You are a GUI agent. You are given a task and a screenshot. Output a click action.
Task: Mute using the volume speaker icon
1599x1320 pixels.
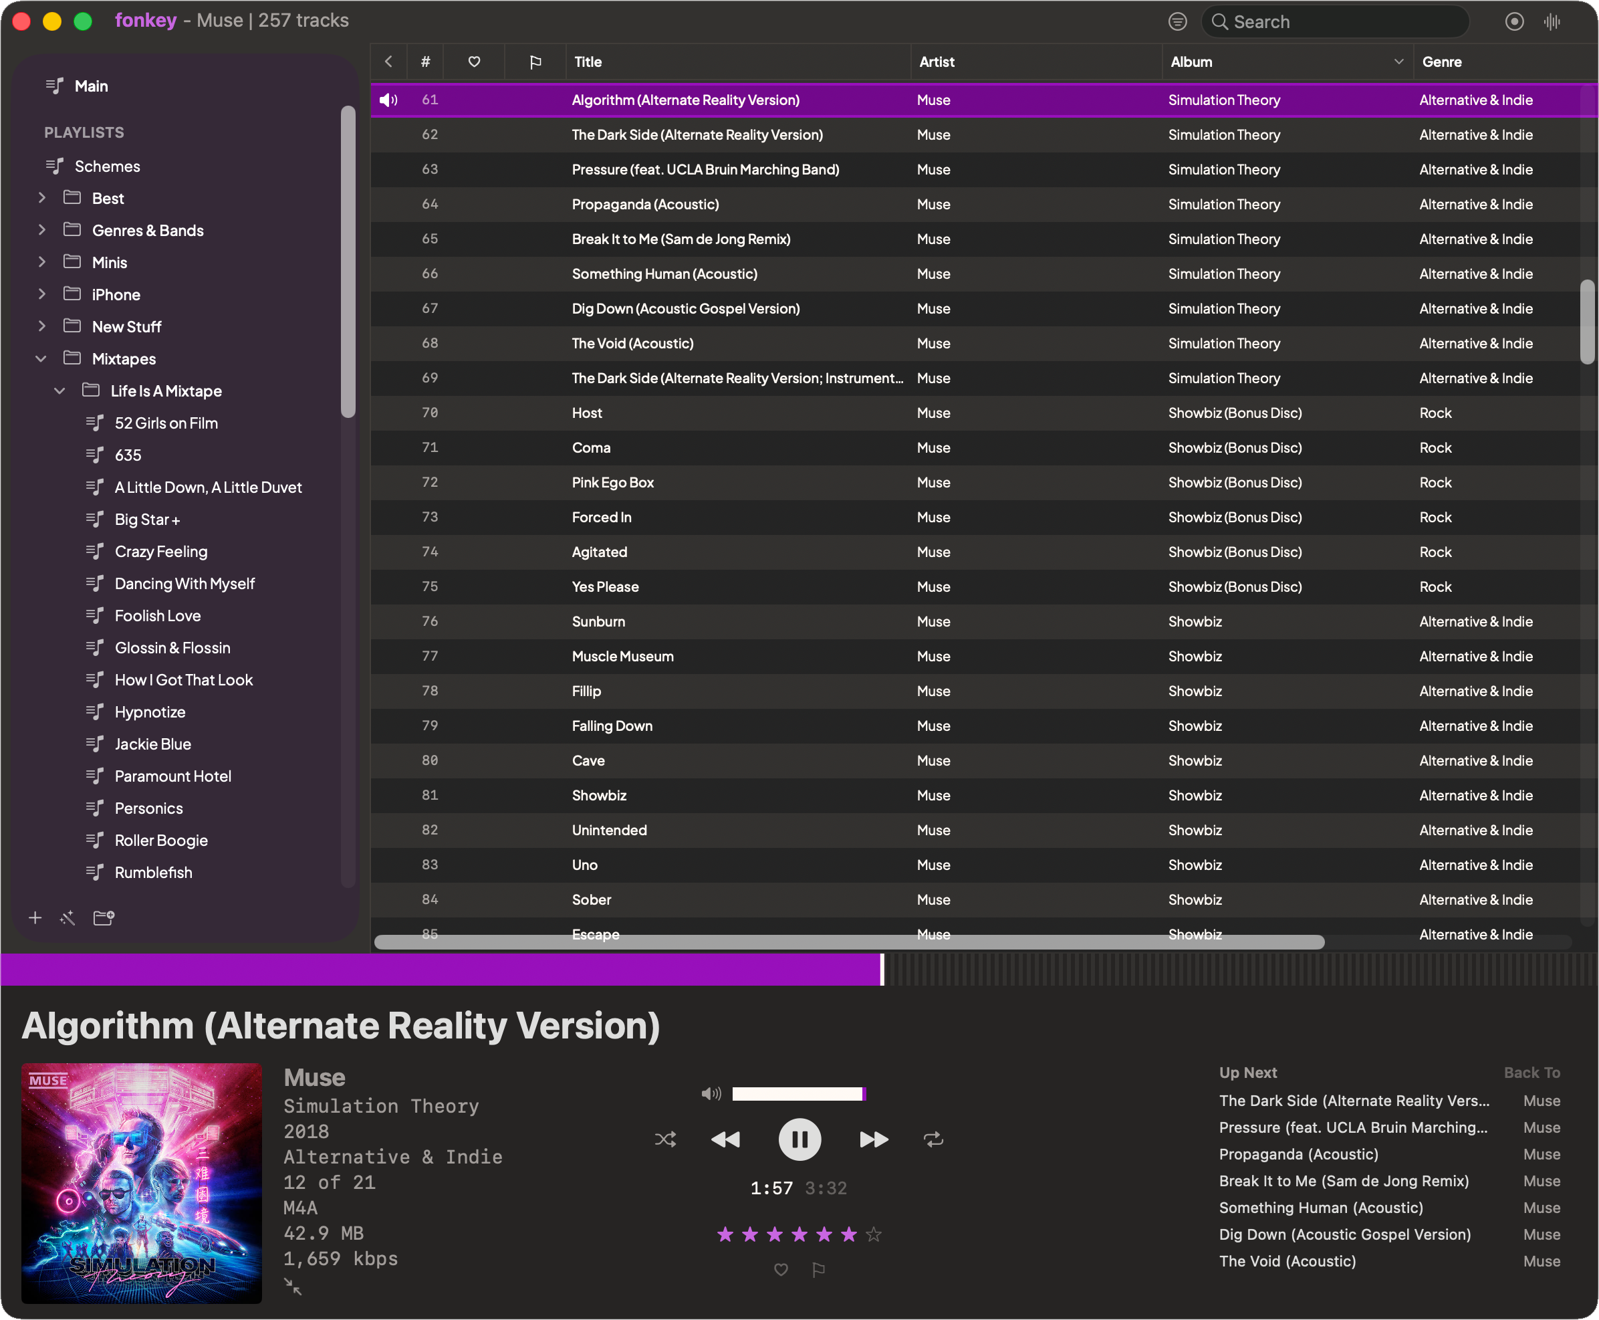711,1093
